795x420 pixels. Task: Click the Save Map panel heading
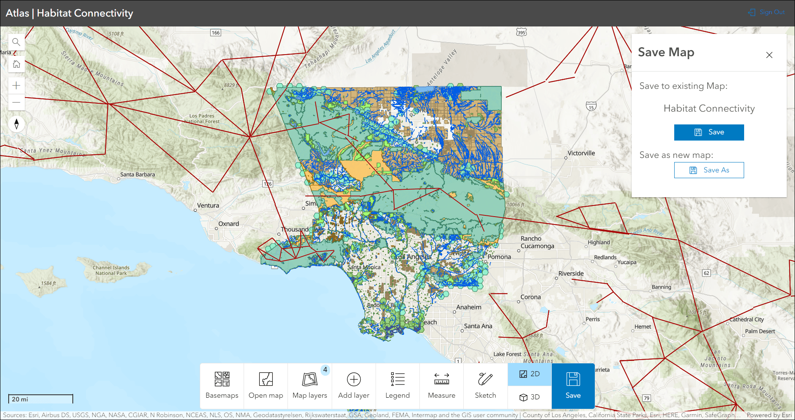[666, 52]
